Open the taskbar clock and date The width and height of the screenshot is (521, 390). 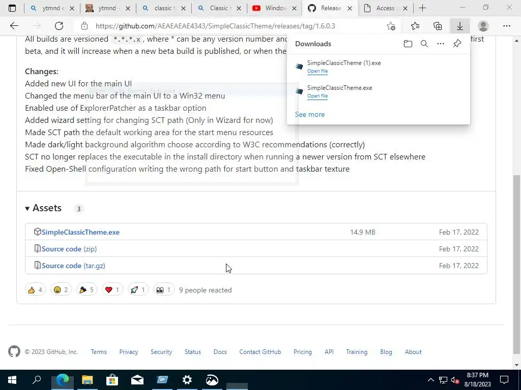477,380
